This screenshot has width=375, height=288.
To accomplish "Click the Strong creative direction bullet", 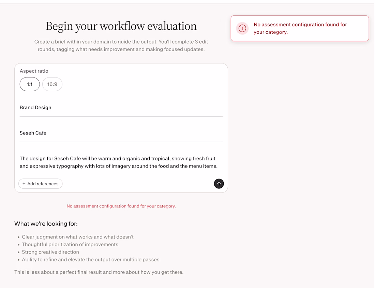I will (x=50, y=252).
